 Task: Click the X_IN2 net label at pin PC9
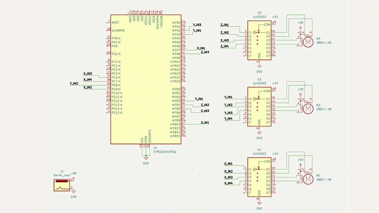pos(88,87)
